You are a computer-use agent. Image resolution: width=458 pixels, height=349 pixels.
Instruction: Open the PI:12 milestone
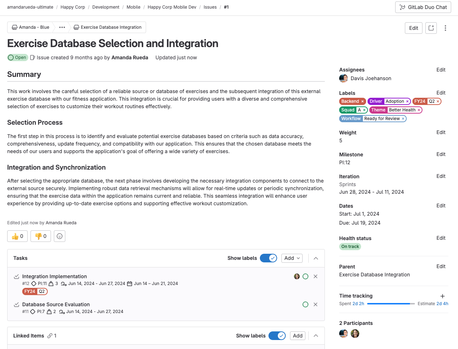(345, 162)
